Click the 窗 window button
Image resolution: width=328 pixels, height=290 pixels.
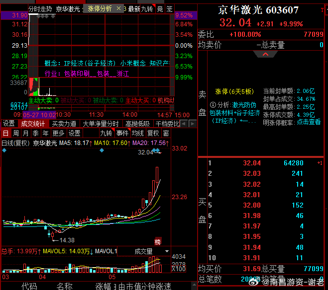coord(166,133)
